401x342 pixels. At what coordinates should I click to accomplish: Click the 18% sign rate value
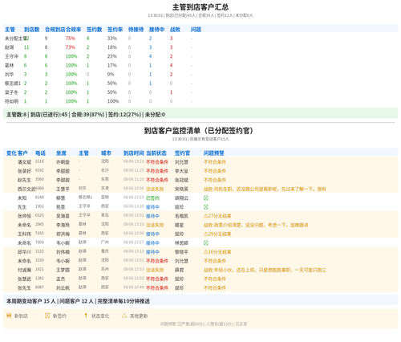pyautogui.click(x=112, y=47)
